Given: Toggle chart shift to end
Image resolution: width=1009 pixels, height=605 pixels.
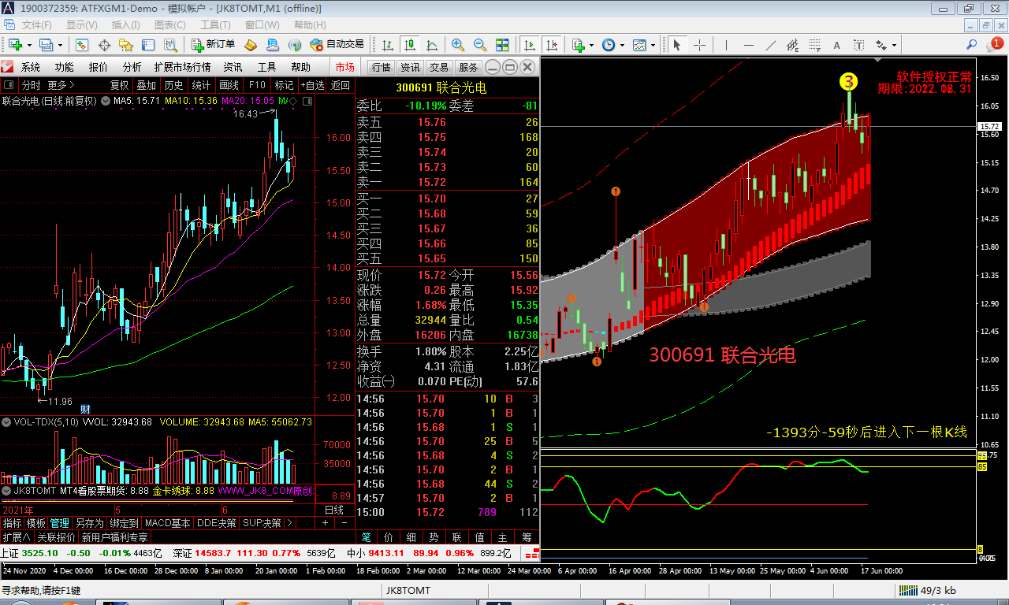Looking at the screenshot, I should coord(551,44).
